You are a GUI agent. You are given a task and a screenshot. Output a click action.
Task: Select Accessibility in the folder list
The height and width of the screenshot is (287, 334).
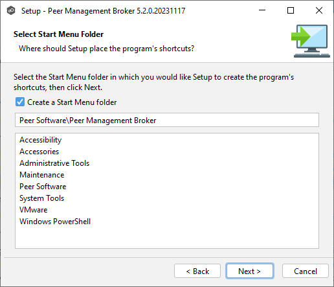point(41,140)
